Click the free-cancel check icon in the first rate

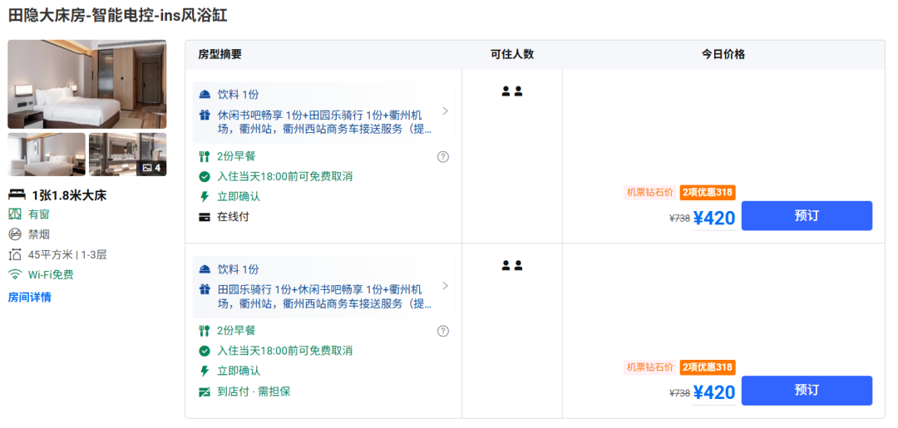pos(205,176)
